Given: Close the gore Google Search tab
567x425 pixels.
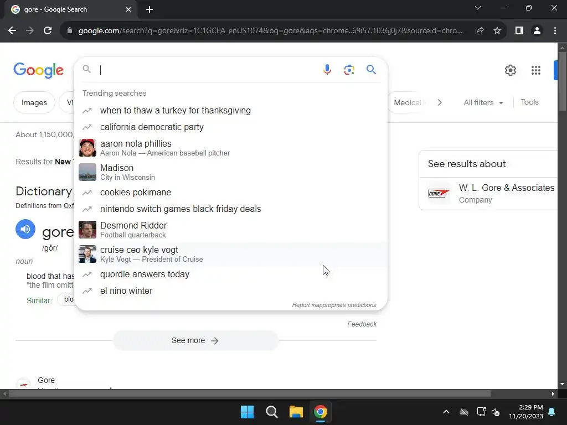Looking at the screenshot, I should pos(128,9).
